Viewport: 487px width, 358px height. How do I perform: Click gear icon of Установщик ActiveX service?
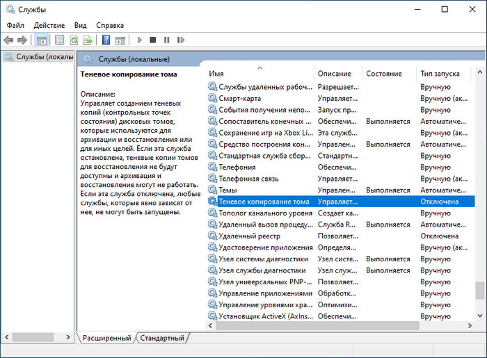pyautogui.click(x=212, y=316)
